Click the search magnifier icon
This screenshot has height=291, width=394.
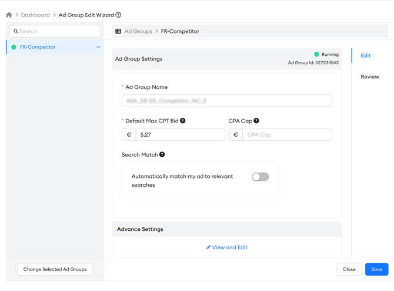tap(16, 31)
